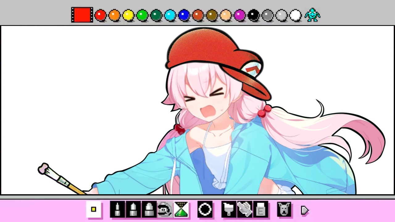This screenshot has width=395, height=222.
Task: Pick the circle shape tool
Action: [205, 210]
